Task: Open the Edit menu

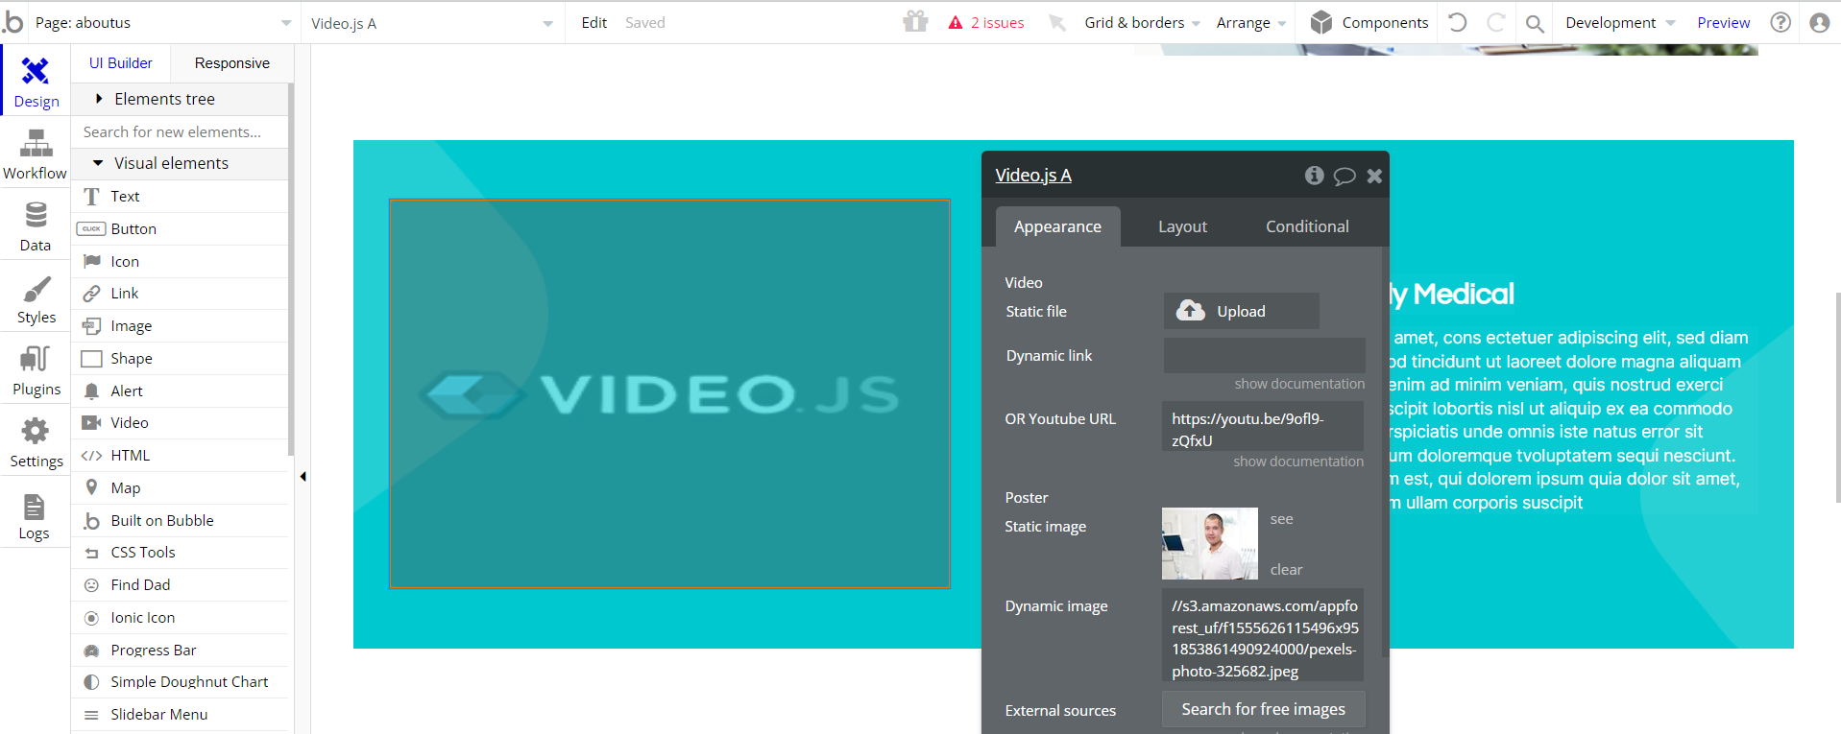Action: point(593,23)
